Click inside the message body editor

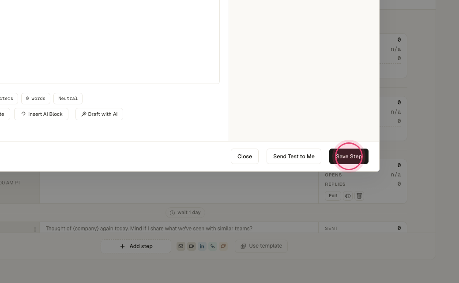point(110,41)
